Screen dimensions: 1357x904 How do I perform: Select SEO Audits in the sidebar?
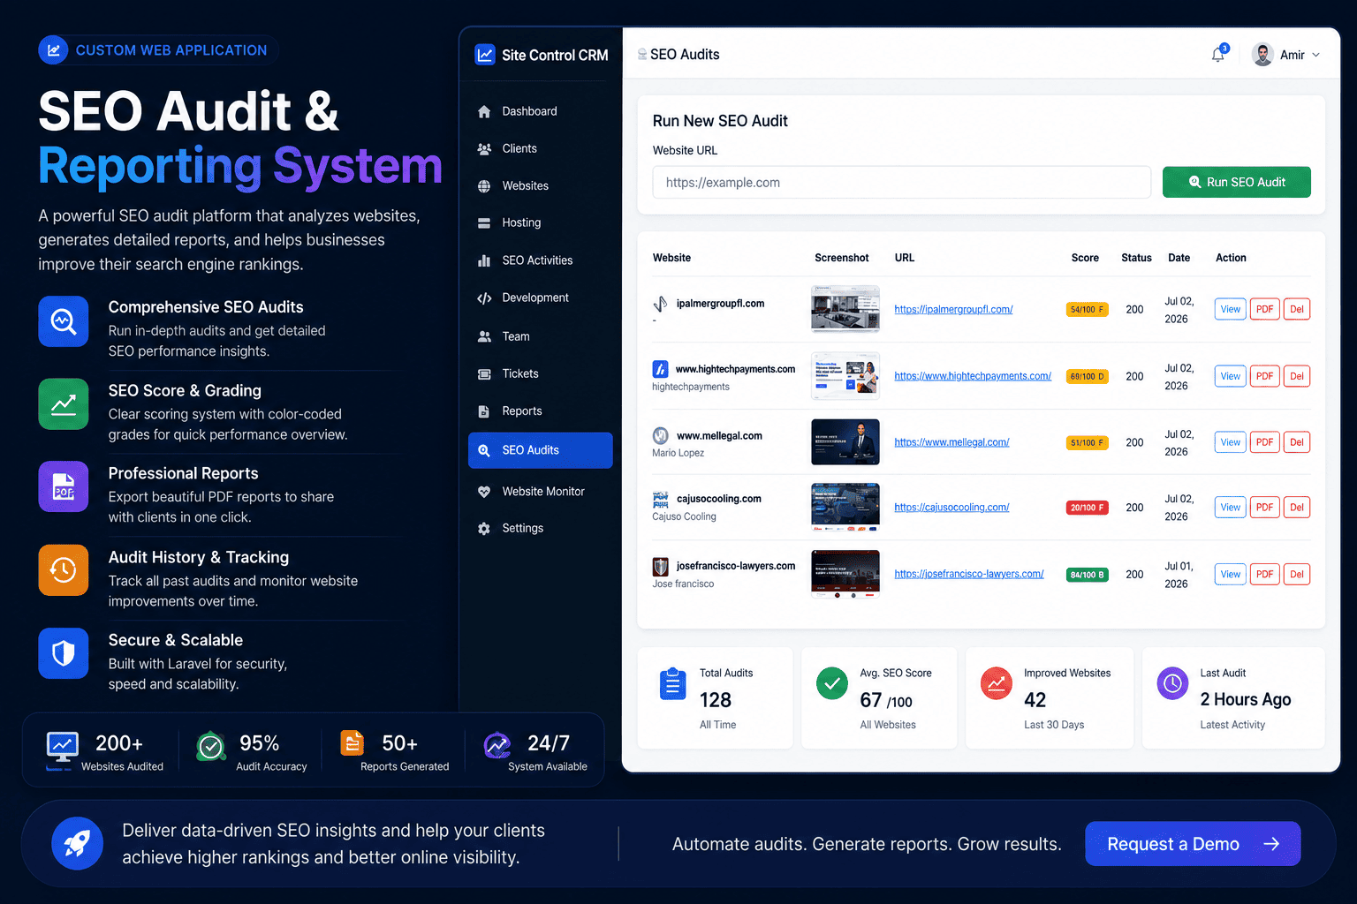pos(541,450)
